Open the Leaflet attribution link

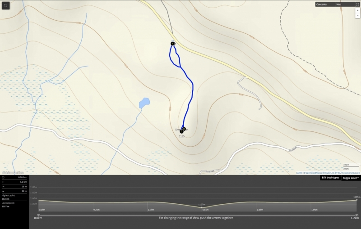pos(299,173)
